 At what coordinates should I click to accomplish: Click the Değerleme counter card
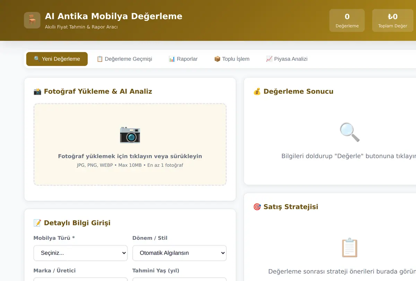click(x=347, y=20)
